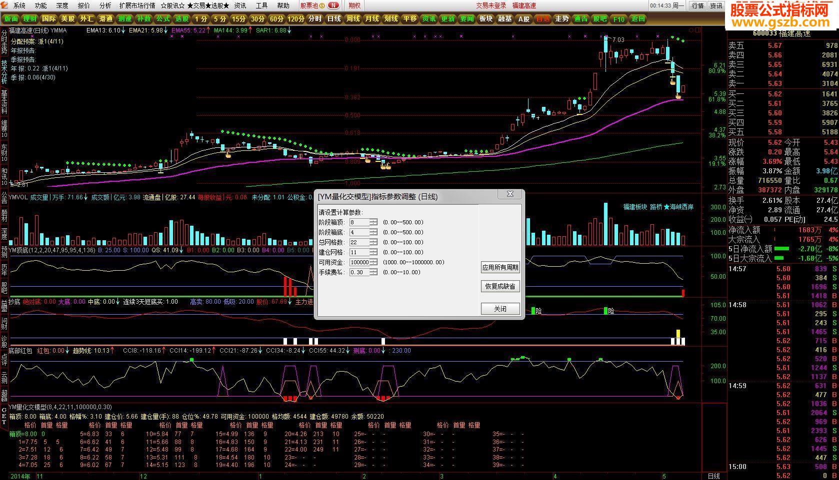Viewport: 839px width, 480px height.
Task: Click the 日线 period label at bottom right
Action: point(713,476)
